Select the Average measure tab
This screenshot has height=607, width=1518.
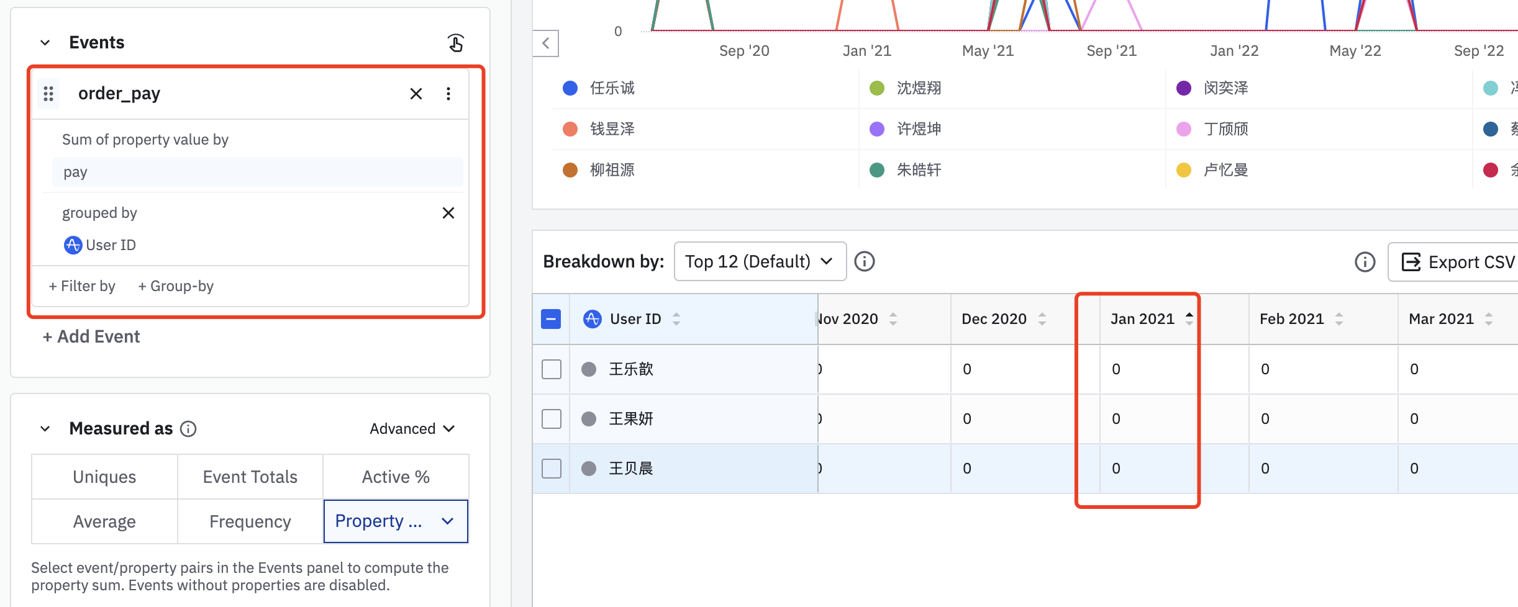[104, 521]
